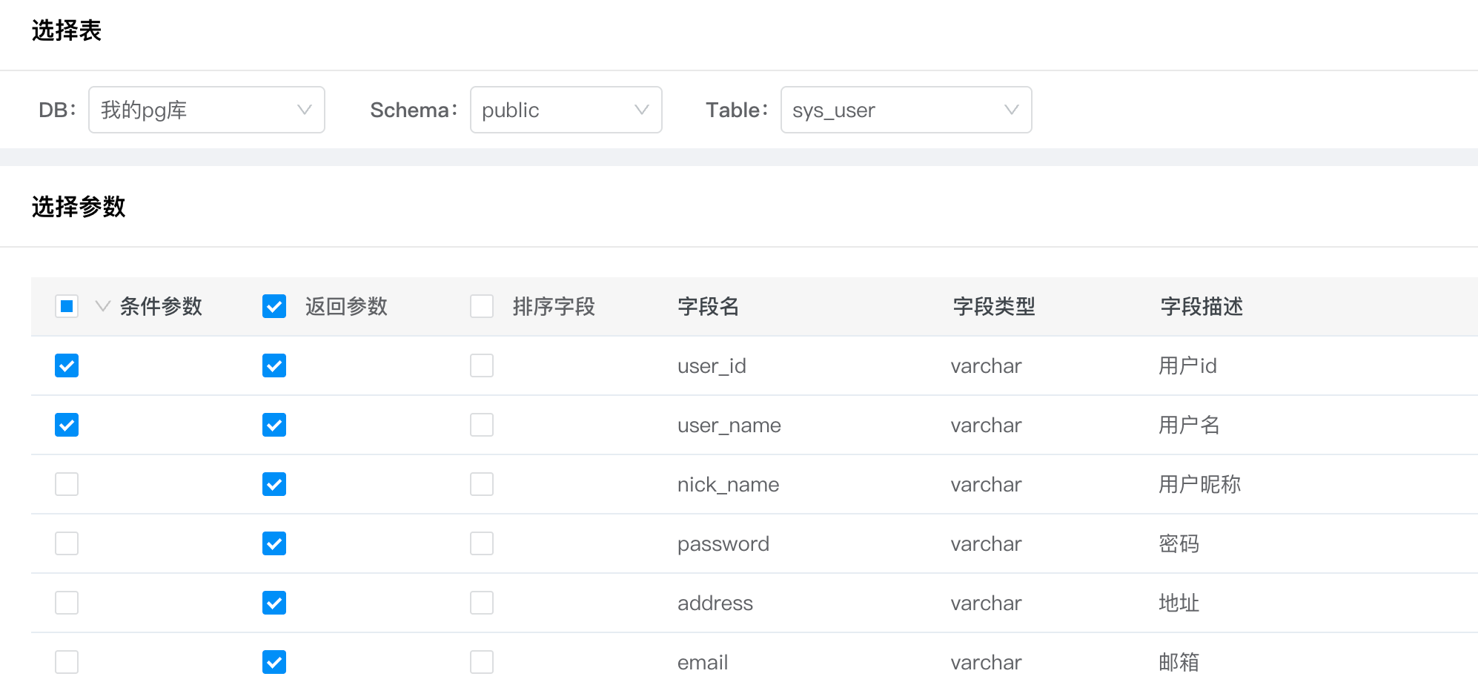Uncheck return parameter for user_id row
Viewport: 1478px width, 685px height.
coord(274,365)
